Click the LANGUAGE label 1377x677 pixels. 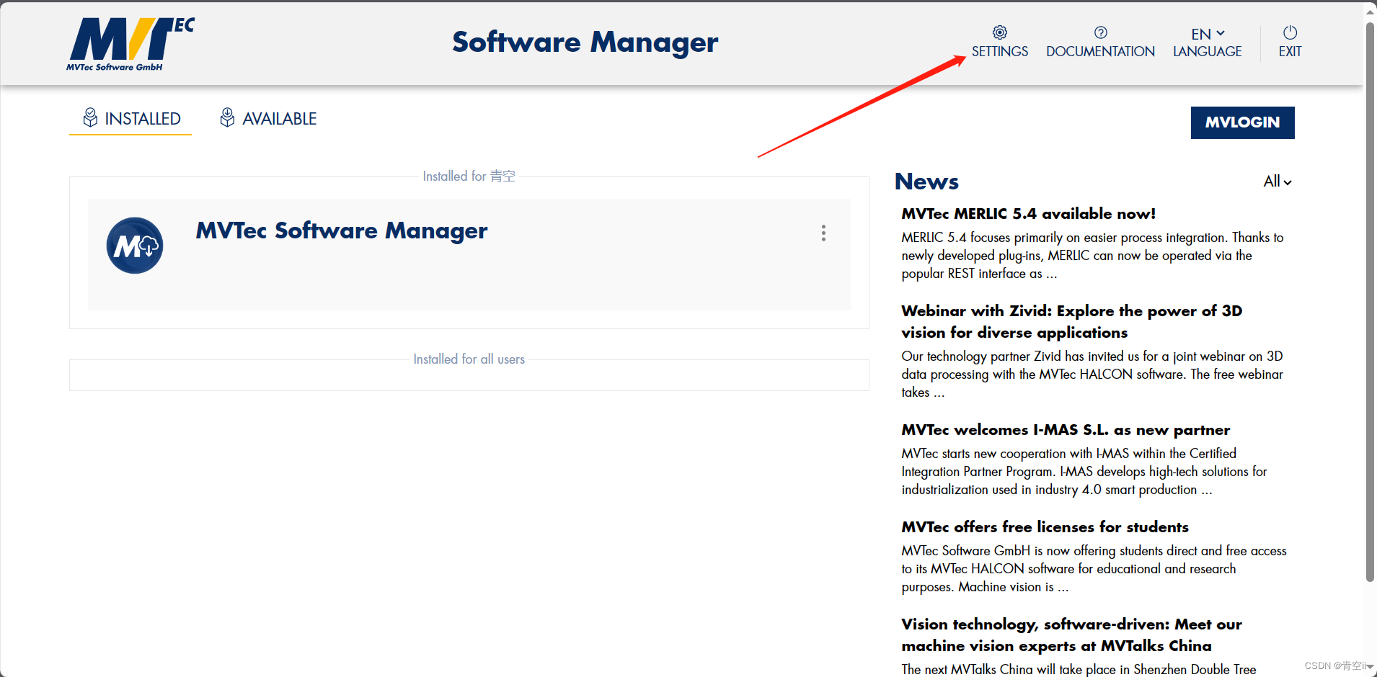click(x=1208, y=52)
